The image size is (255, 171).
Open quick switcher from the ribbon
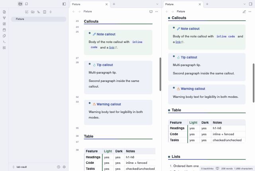tap(4, 12)
